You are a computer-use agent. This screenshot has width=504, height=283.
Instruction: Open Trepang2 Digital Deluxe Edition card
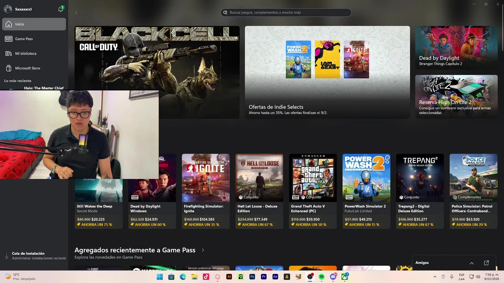pyautogui.click(x=420, y=191)
